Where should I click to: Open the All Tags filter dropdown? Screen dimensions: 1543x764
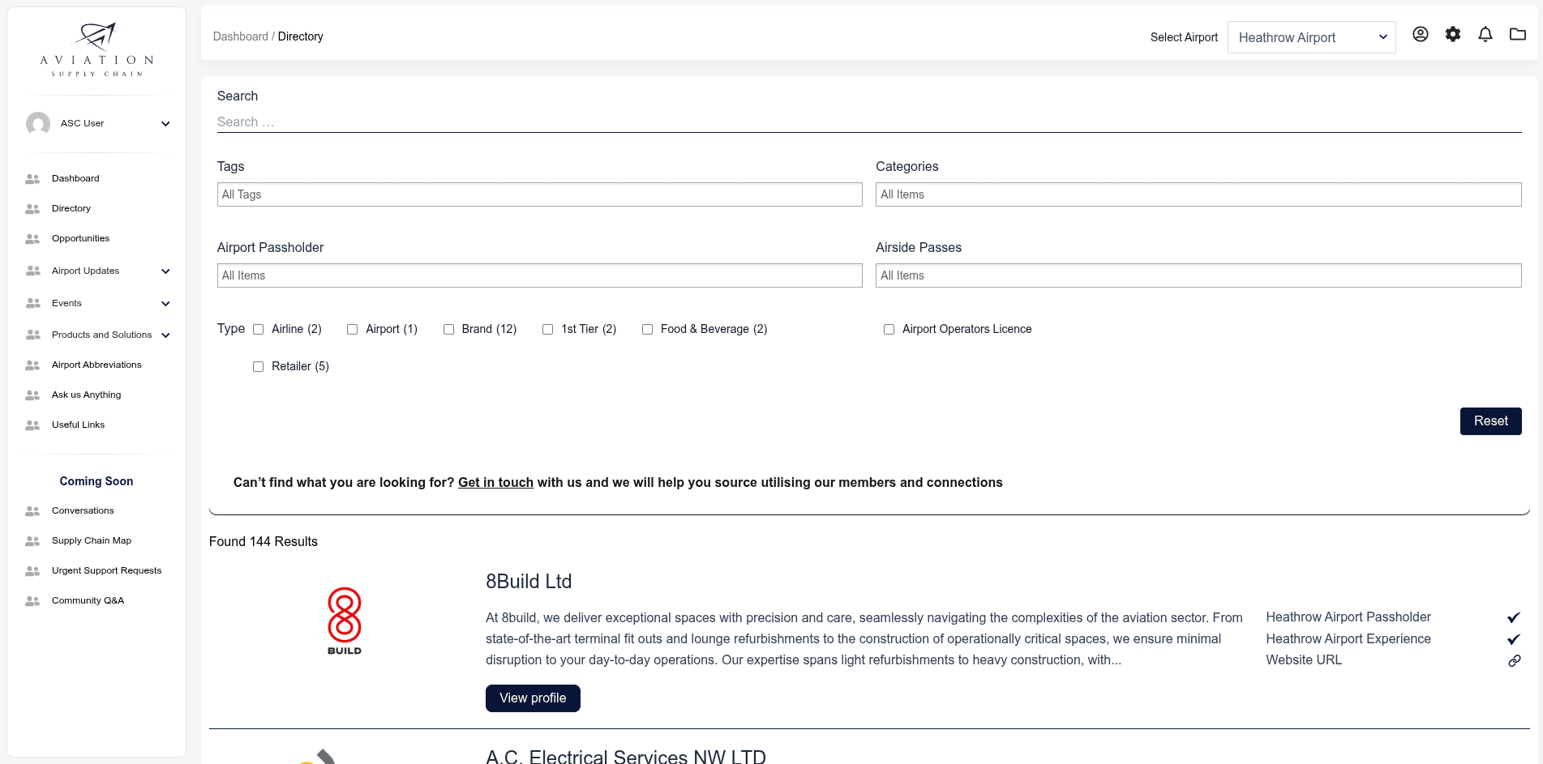[539, 194]
